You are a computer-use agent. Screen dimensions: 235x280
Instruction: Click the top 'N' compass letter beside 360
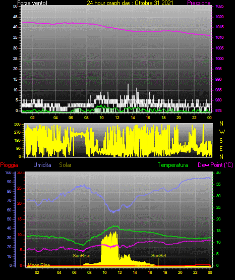click(221, 124)
